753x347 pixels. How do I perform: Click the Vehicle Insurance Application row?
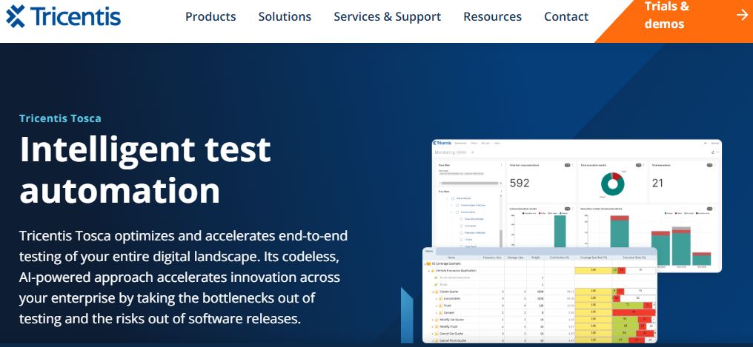(540, 271)
